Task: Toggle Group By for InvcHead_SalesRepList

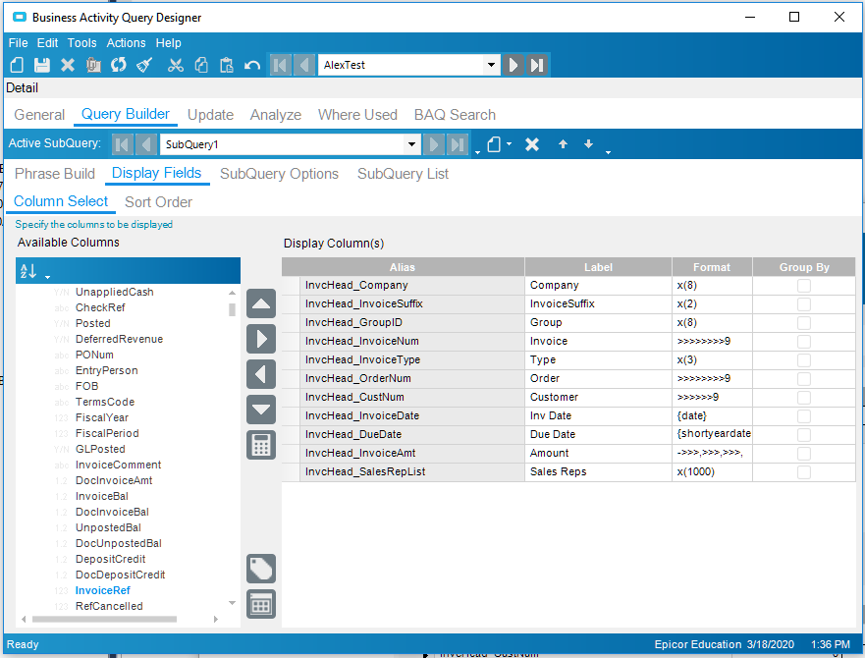Action: coord(804,472)
